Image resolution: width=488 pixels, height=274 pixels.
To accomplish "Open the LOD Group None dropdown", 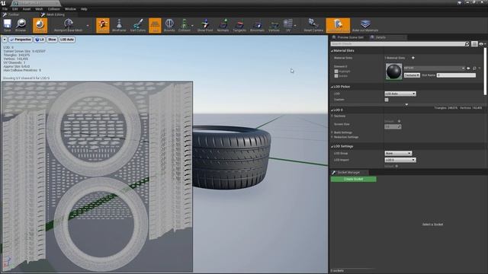I will 398,153.
